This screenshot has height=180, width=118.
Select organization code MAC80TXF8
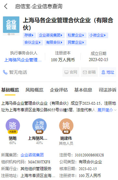[39, 162]
